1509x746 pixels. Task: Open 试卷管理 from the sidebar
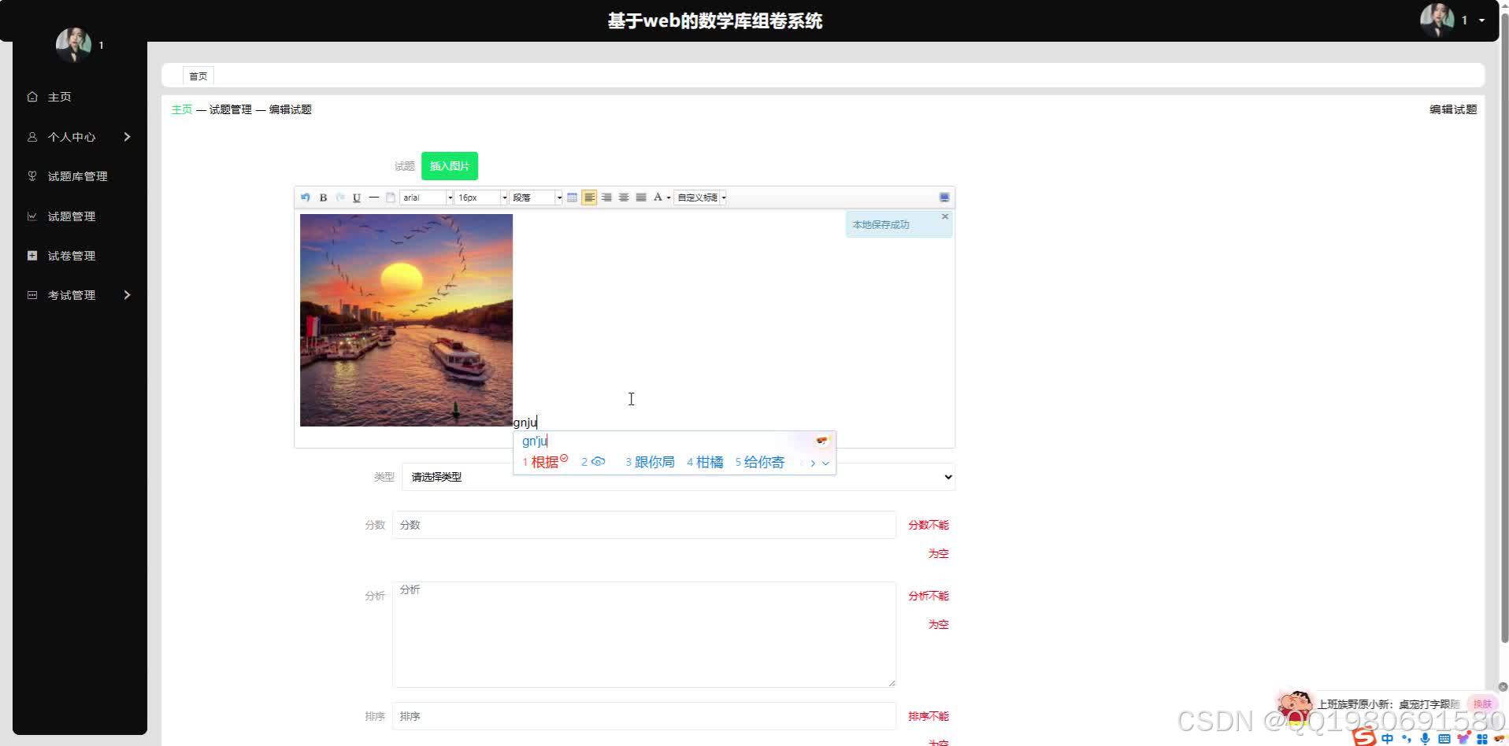pyautogui.click(x=71, y=255)
